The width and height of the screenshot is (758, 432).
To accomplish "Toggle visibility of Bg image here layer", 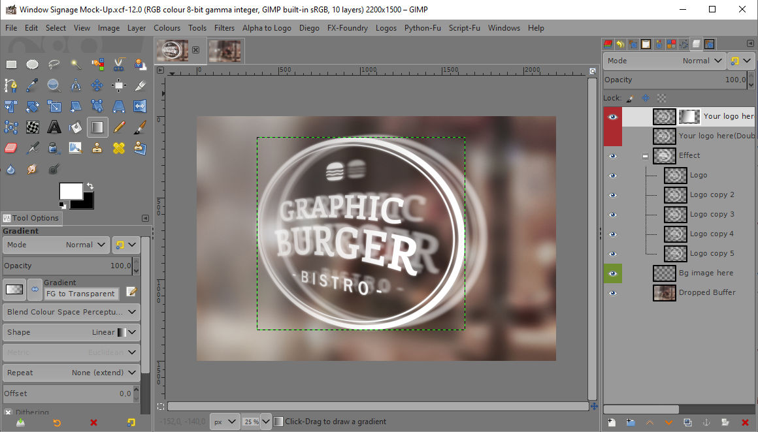I will point(612,273).
